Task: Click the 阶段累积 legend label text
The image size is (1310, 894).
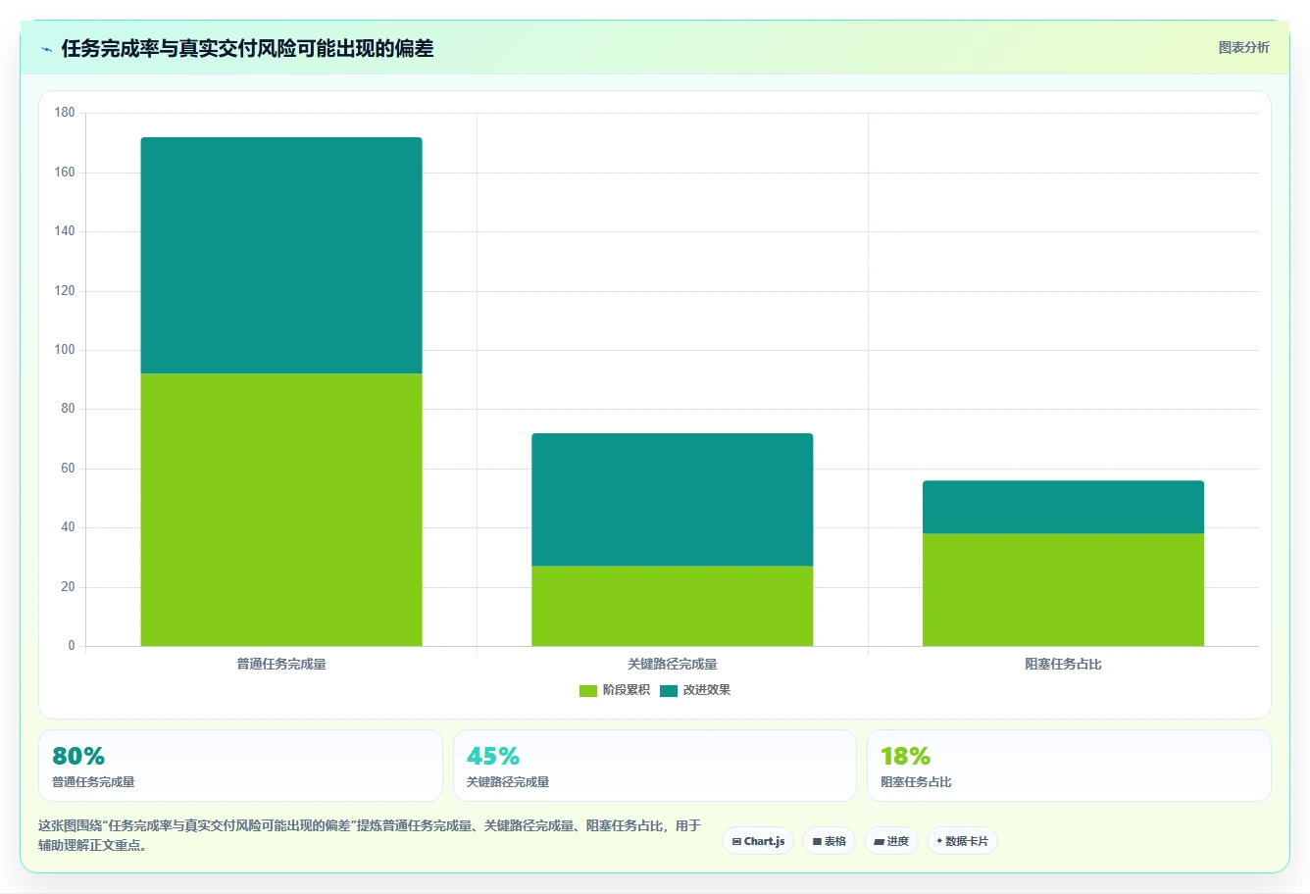Action: tap(626, 690)
